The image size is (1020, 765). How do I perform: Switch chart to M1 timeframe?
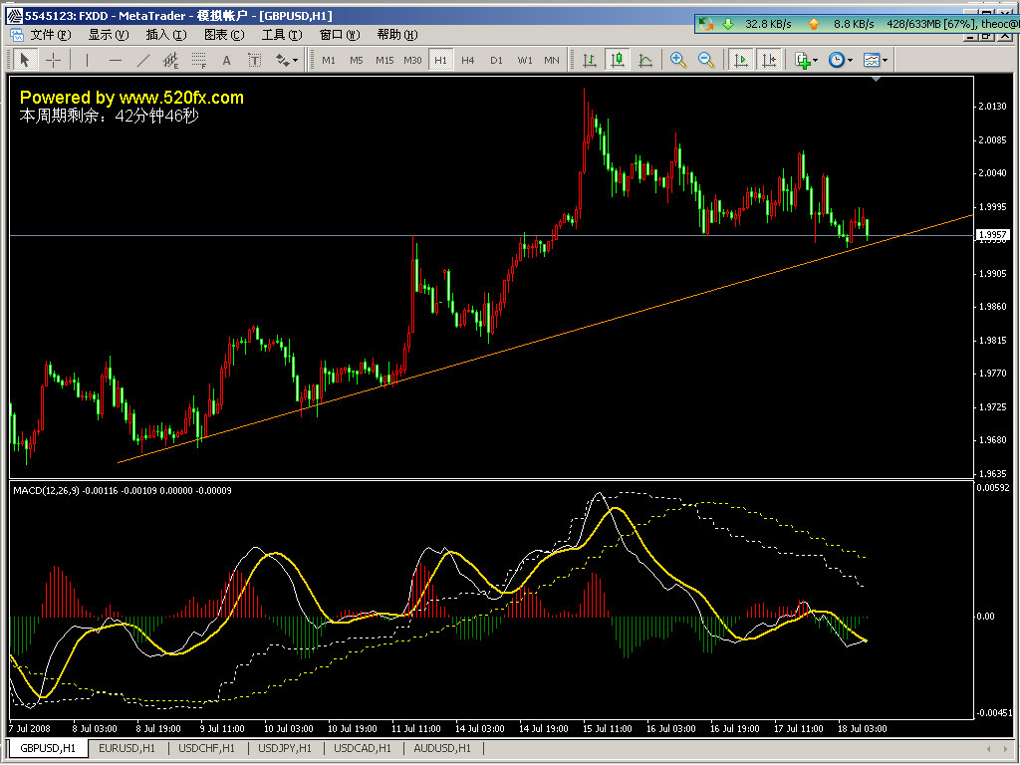pyautogui.click(x=329, y=60)
